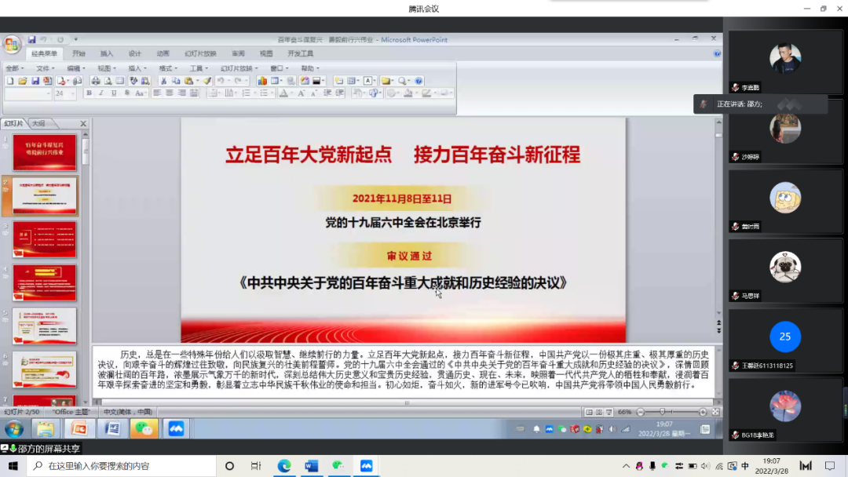Switch to the 开发工具 ribbon tab
Viewport: 848px width, 477px height.
(302, 53)
